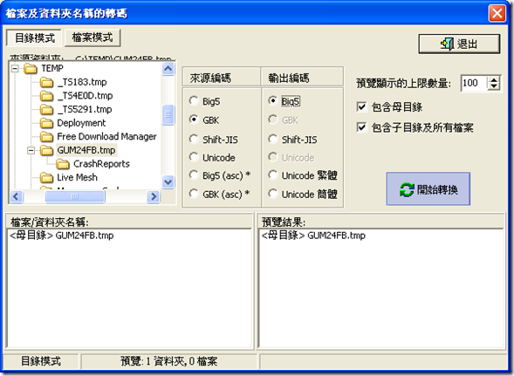Switch to 目錄模式 tab
The height and width of the screenshot is (376, 514).
34,38
